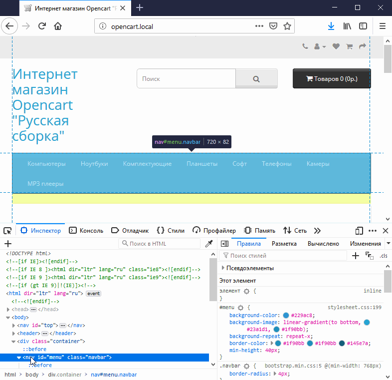This screenshot has width=392, height=380.
Task: Switch to the Консоль tab
Action: pyautogui.click(x=86, y=231)
